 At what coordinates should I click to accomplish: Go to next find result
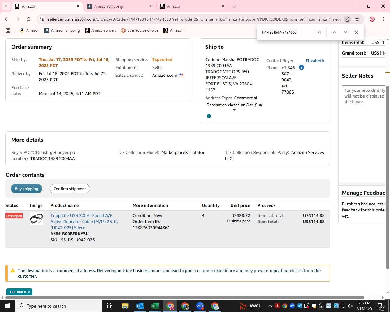345,32
